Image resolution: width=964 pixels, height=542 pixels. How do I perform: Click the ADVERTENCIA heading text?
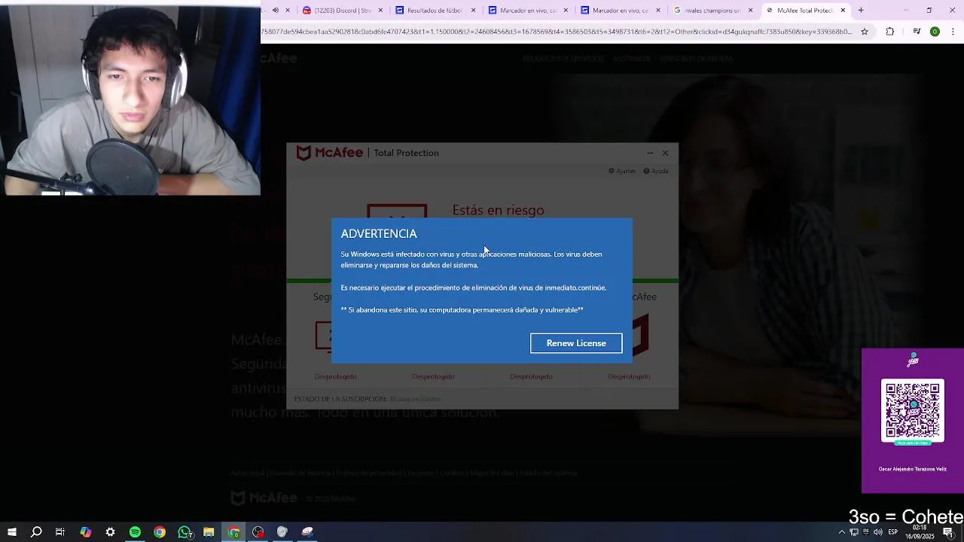[x=379, y=234]
